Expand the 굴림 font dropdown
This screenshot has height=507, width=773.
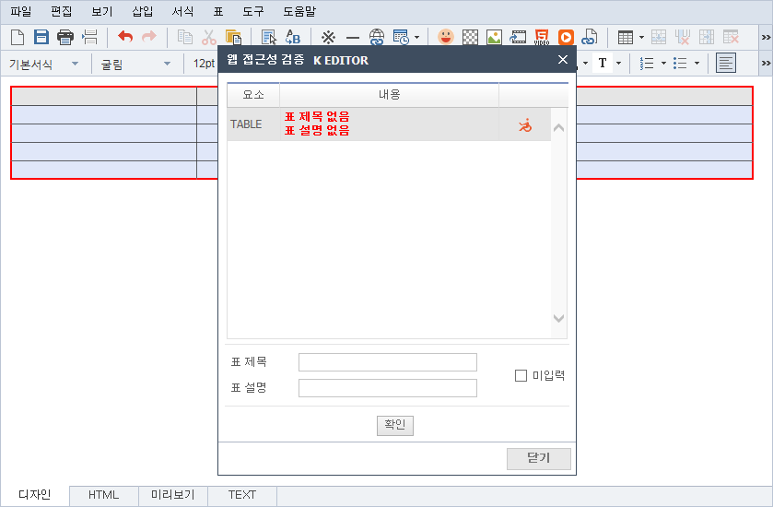click(135, 64)
